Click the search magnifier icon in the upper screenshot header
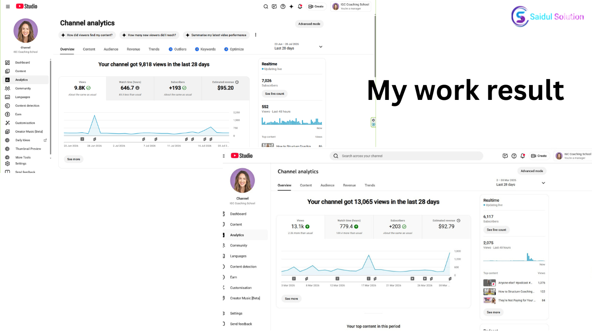 266,6
